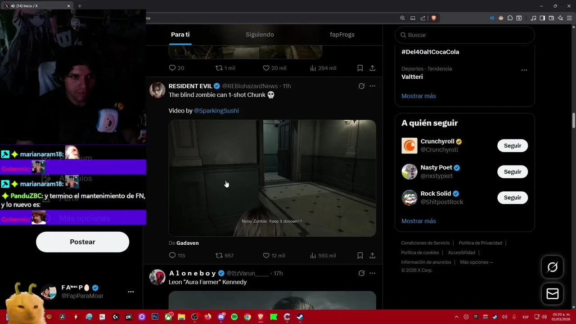Click the Buscar search field
Viewport: 576px width, 324px height.
click(x=465, y=35)
